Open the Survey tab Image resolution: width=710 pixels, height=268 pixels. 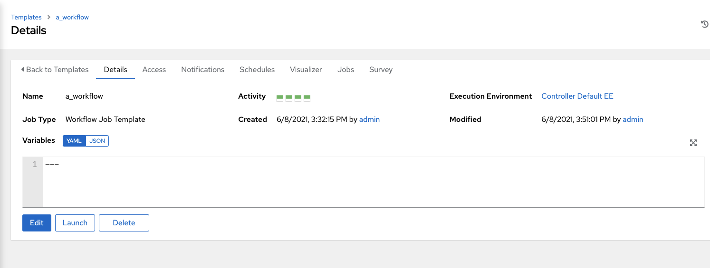click(x=381, y=69)
